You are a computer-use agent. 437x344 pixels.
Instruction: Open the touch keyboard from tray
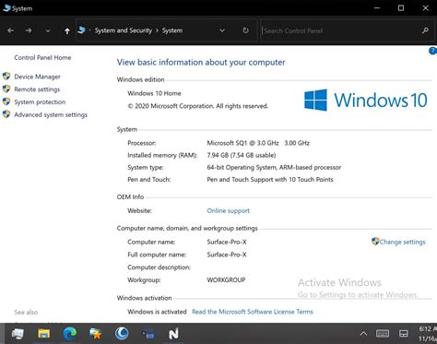(x=383, y=334)
